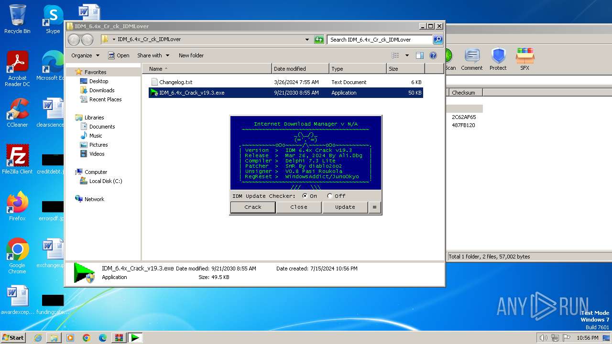The width and height of the screenshot is (612, 344).
Task: Click Favorites in the navigation pane
Action: click(x=95, y=72)
